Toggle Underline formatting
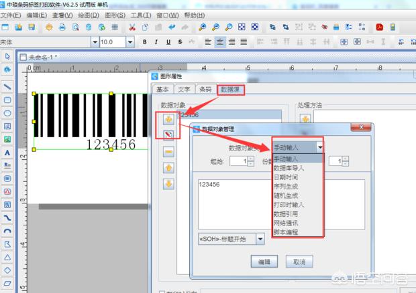The width and height of the screenshot is (416, 293). tap(168, 41)
